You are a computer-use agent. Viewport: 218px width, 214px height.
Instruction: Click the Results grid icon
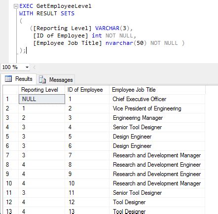8,79
